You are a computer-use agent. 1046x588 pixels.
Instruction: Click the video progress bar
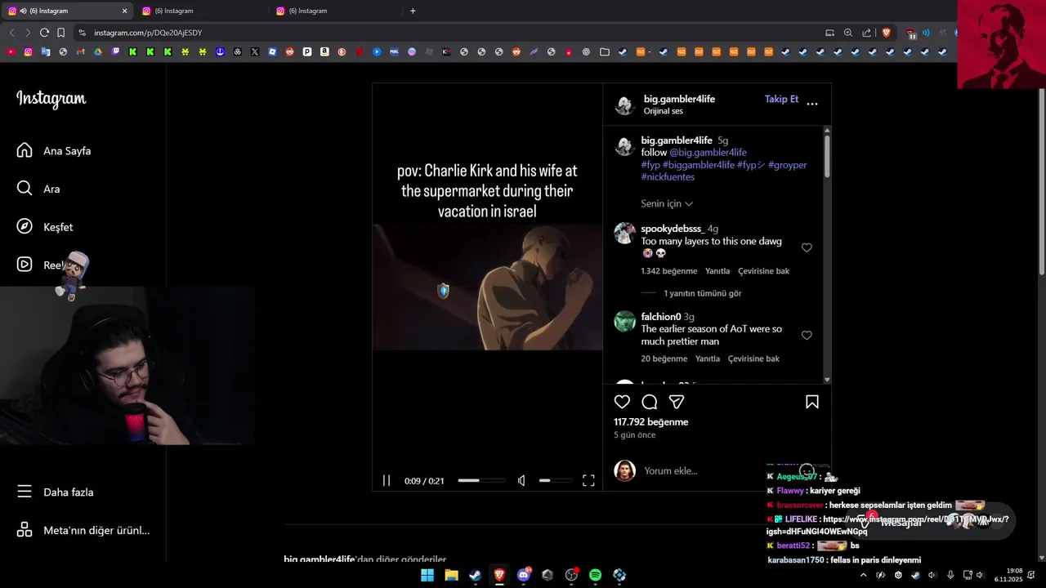point(481,481)
